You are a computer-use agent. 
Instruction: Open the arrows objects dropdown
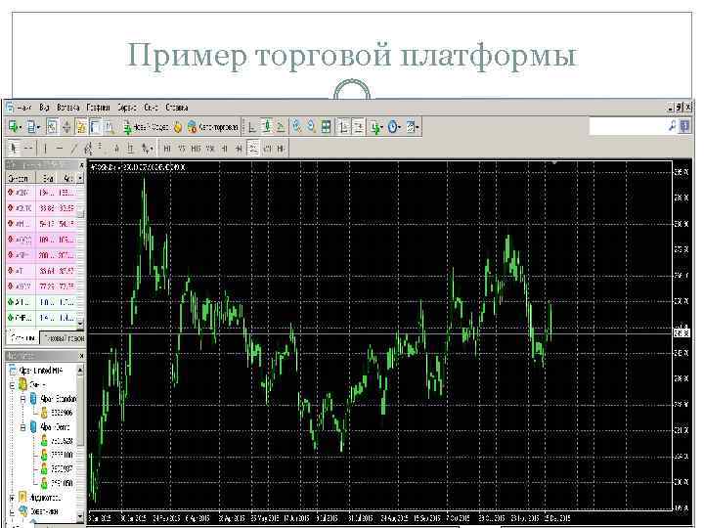point(148,149)
